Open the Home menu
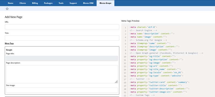This screenshot has width=215, height=97. tap(10, 3)
